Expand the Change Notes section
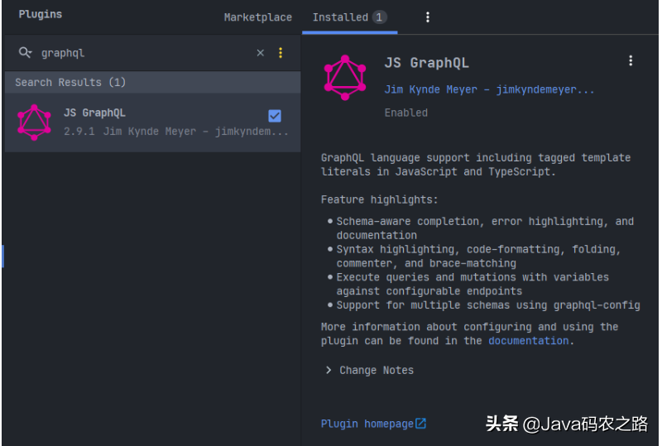 (x=369, y=371)
